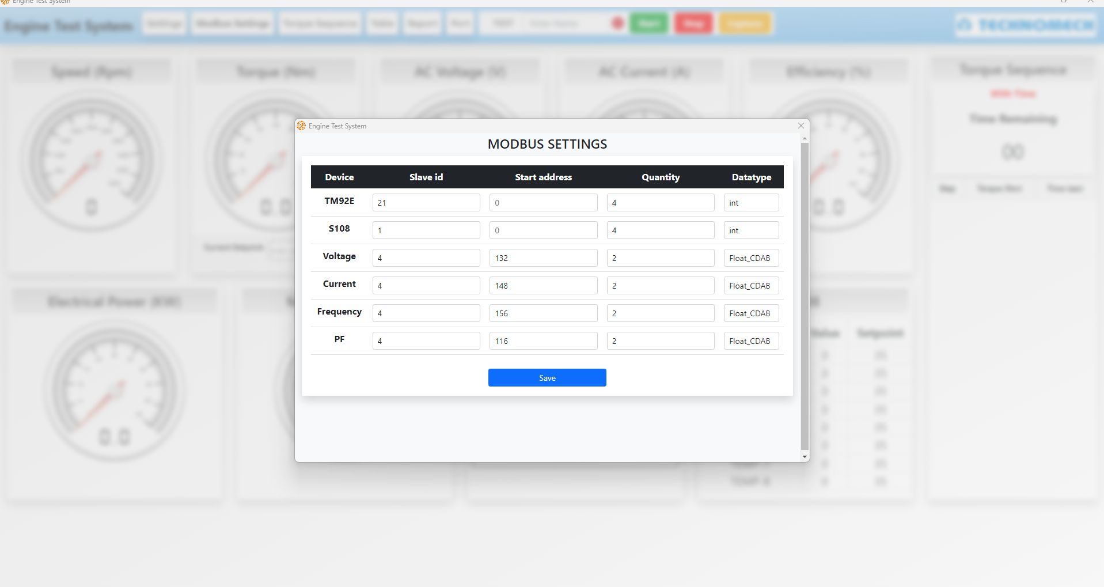The width and height of the screenshot is (1104, 587).
Task: Select the Frequency Datatype Float_CDAB field
Action: tap(751, 313)
